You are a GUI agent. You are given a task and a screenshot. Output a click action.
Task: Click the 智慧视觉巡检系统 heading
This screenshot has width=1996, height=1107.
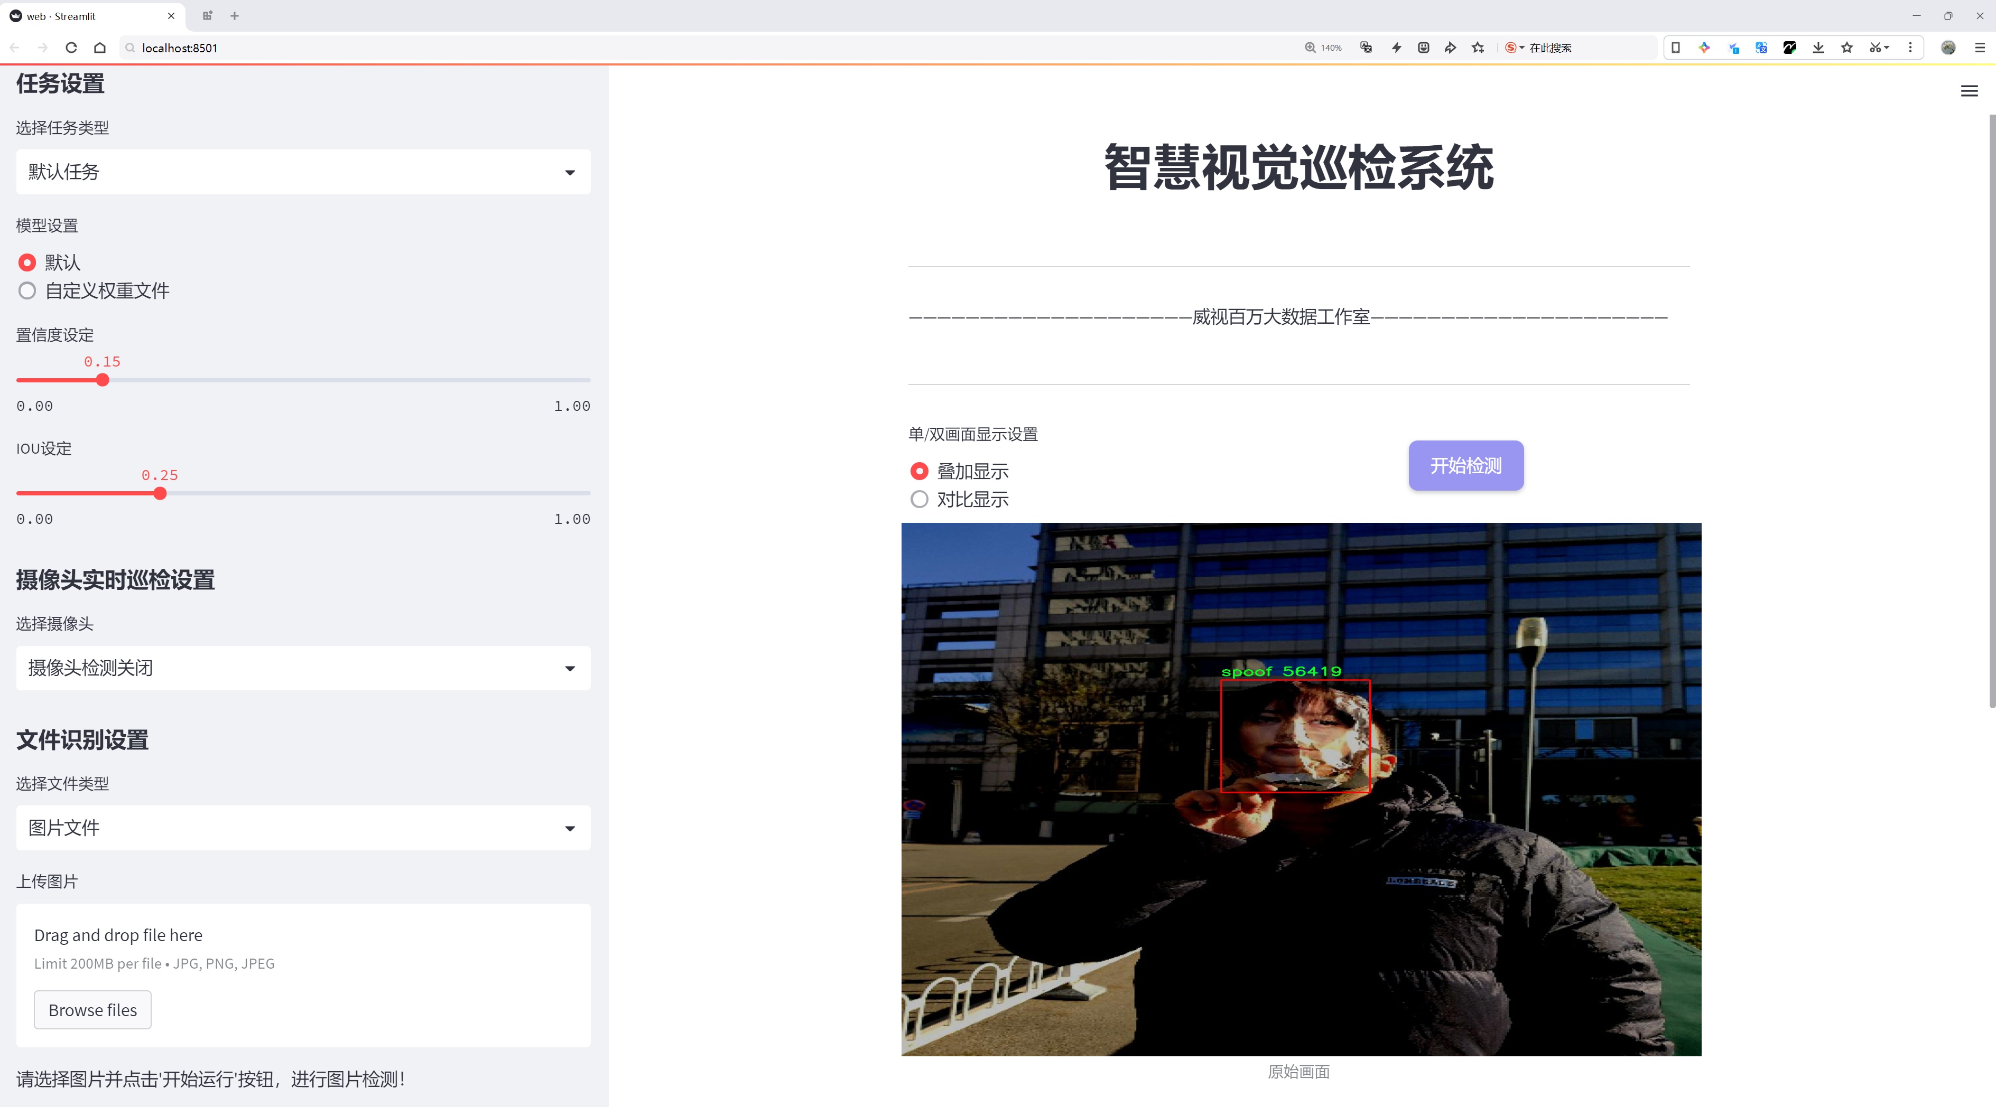pos(1298,167)
